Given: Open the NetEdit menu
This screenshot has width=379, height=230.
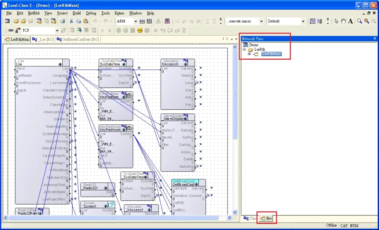Looking at the screenshot, I should (x=34, y=13).
